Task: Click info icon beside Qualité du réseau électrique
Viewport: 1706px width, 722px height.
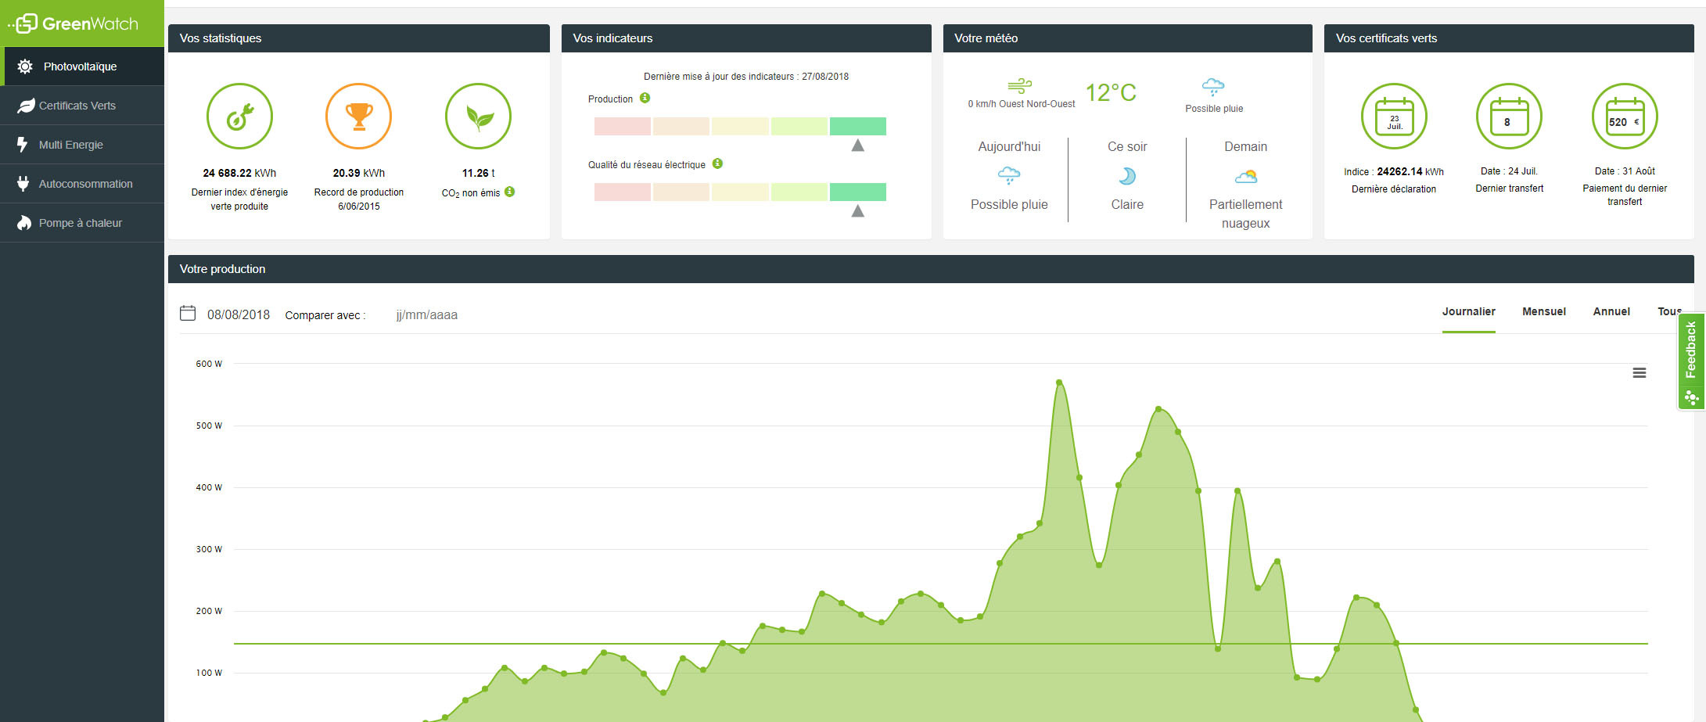Action: click(717, 164)
